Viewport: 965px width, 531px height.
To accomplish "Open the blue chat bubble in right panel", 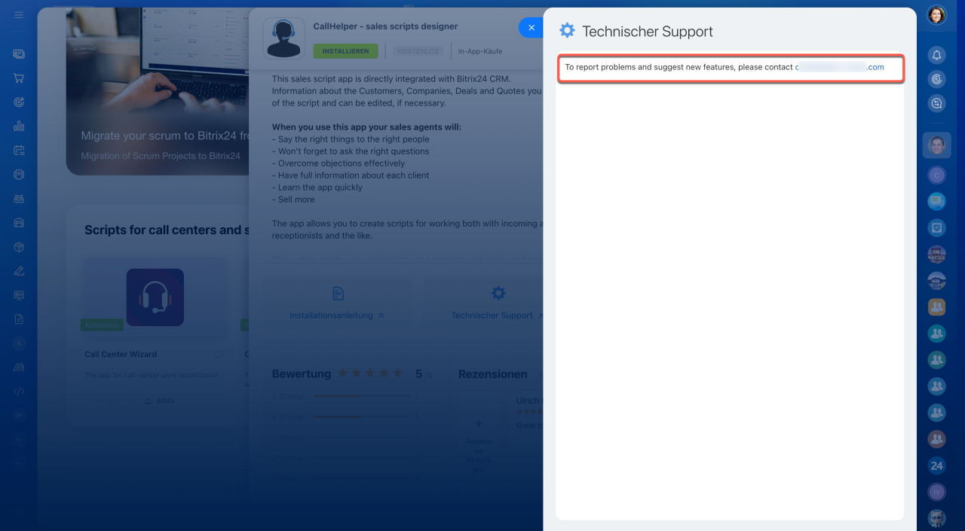I will [x=936, y=201].
